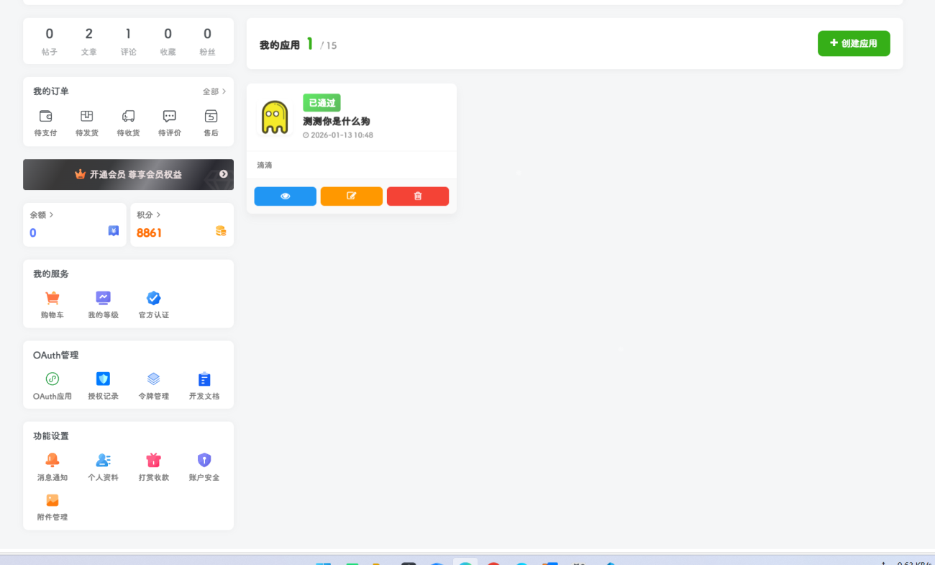
Task: Open the 待支付 pending payment orders
Action: [x=45, y=122]
